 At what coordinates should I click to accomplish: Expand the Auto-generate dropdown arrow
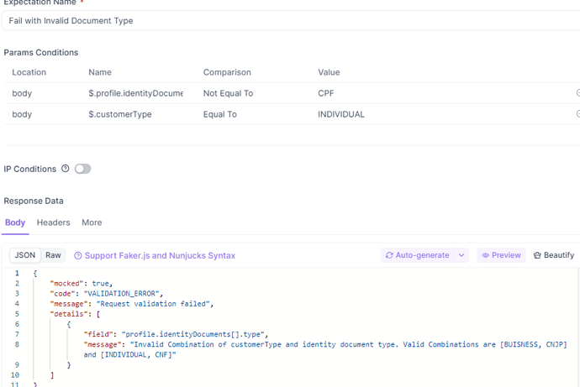point(461,255)
